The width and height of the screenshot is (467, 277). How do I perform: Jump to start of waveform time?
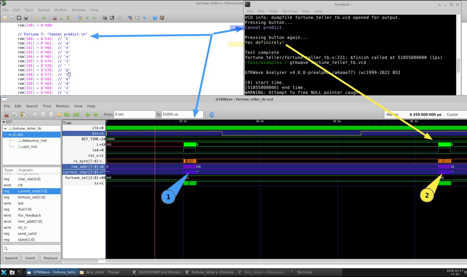tap(67, 115)
